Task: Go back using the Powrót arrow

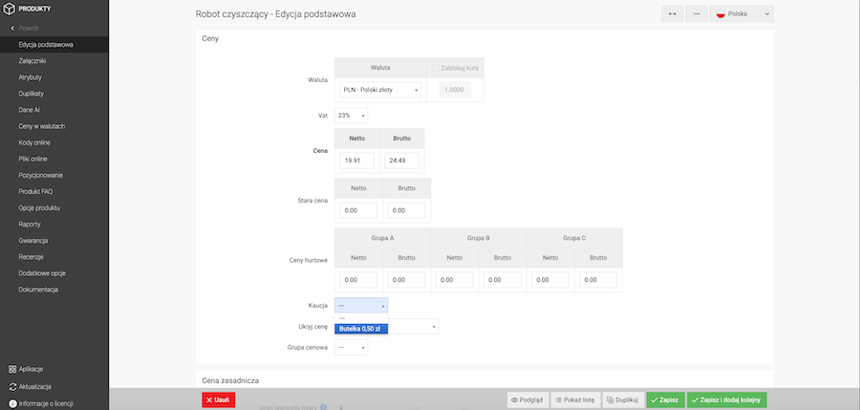Action: 12,29
